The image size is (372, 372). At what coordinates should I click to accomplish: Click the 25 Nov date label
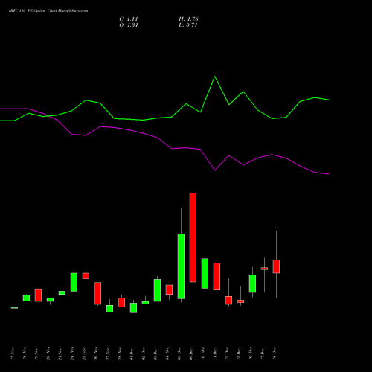[x=84, y=354]
